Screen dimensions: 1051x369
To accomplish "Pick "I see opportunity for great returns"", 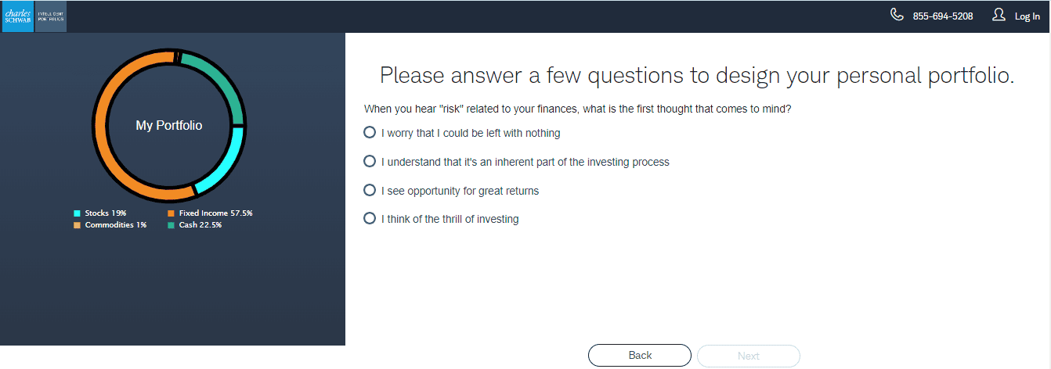I will pyautogui.click(x=370, y=191).
